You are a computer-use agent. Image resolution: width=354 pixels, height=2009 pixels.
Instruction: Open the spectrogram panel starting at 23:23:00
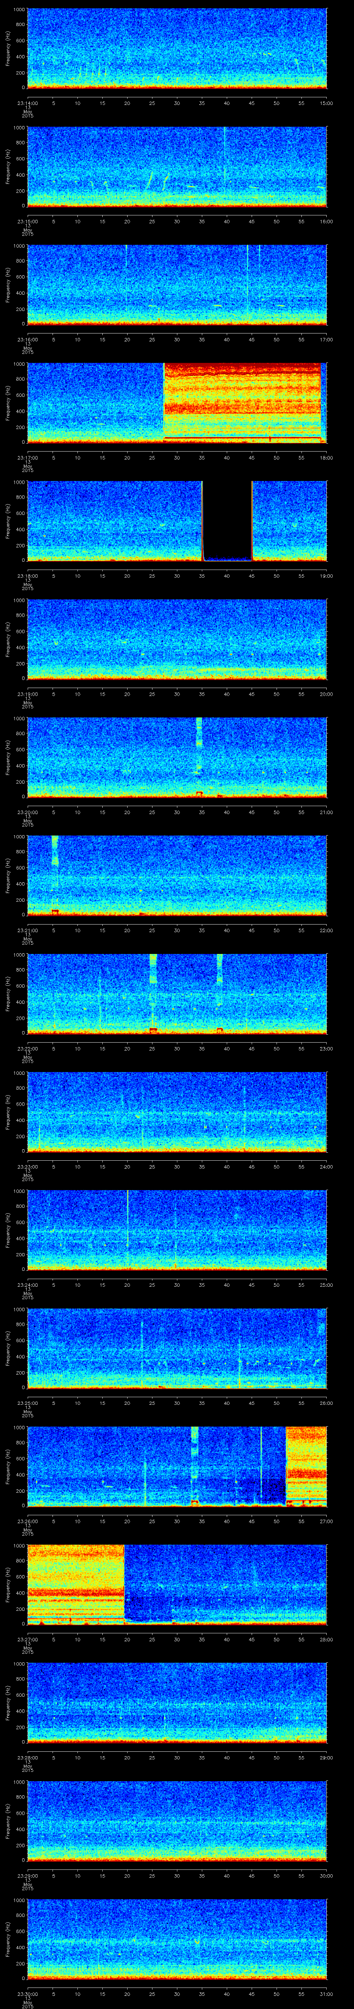pos(177,1111)
